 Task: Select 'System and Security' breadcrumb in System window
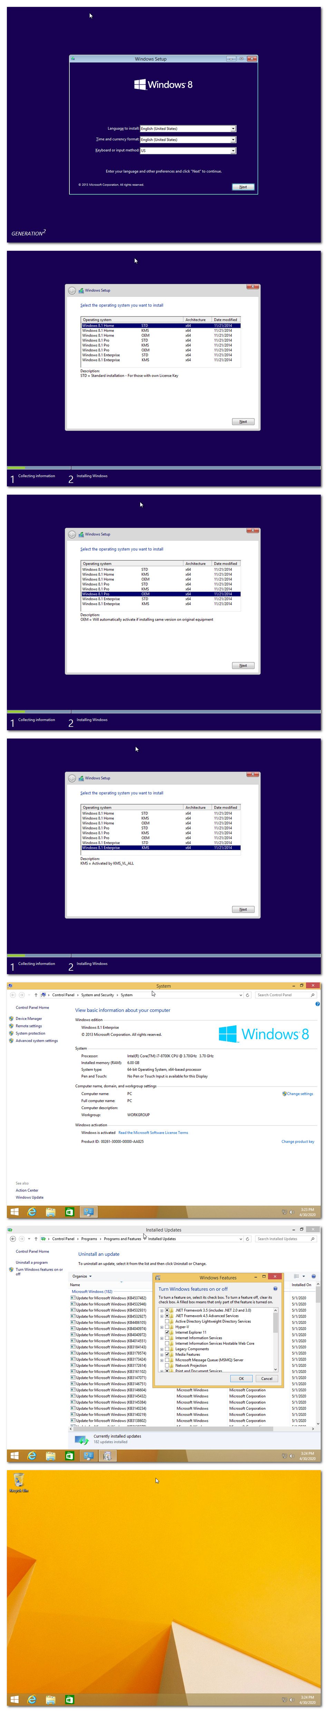click(98, 995)
